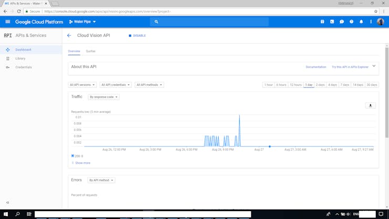Screen dimensions: 389x219
Task: Select the 6 hours time range
Action: coord(281,85)
